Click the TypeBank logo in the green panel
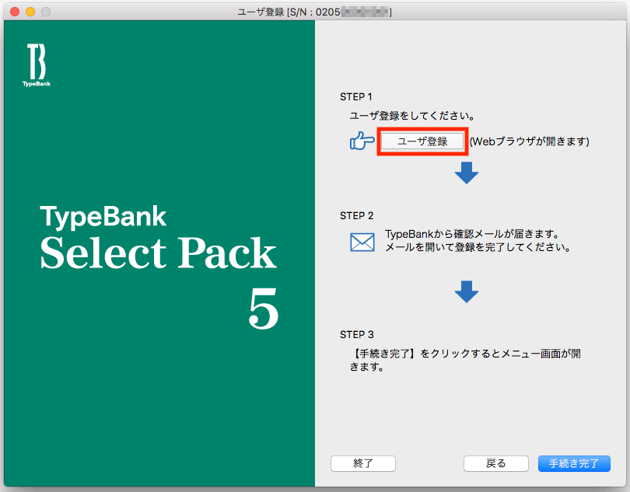This screenshot has width=630, height=492. coord(37,65)
